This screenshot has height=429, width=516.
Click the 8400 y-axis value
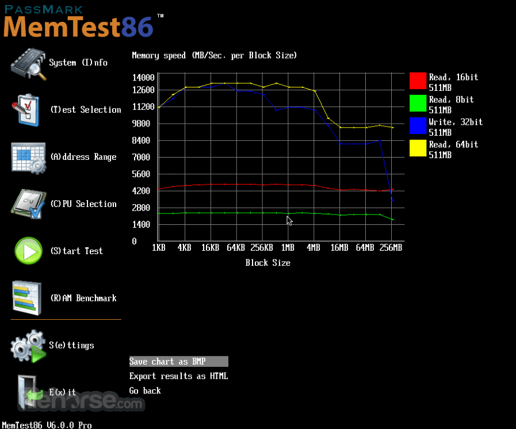pos(141,140)
